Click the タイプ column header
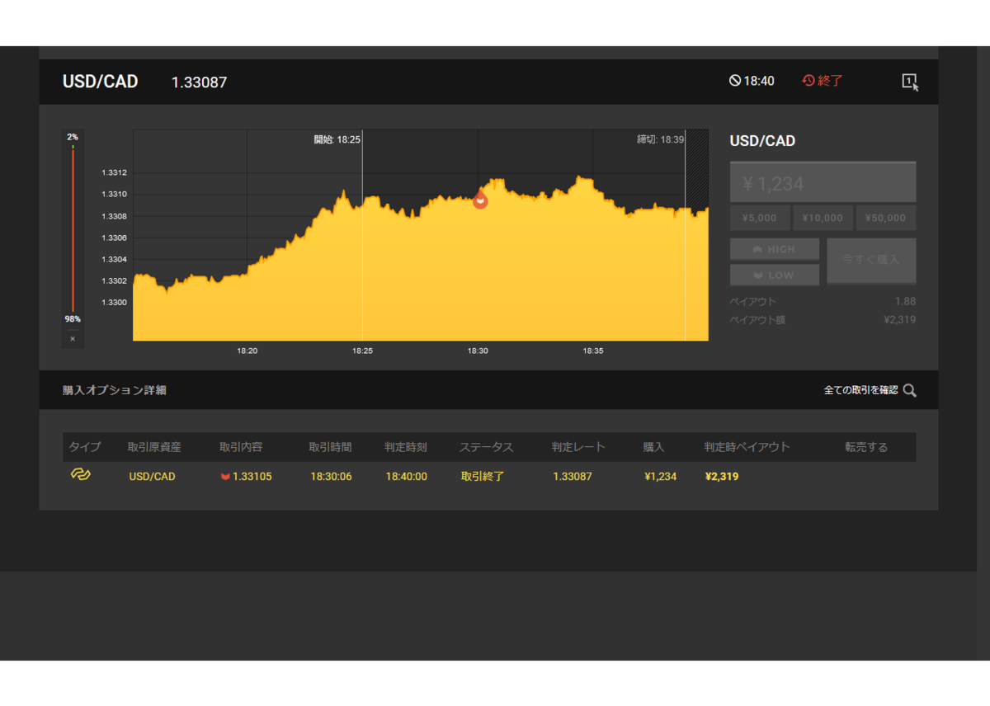The width and height of the screenshot is (990, 706). click(85, 447)
